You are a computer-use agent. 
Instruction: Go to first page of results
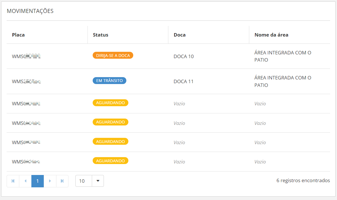click(x=13, y=181)
